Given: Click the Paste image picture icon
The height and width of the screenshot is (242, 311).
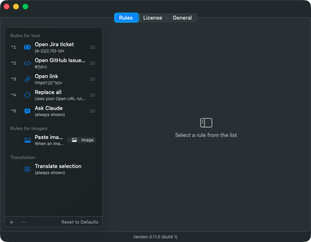Looking at the screenshot, I should [x=27, y=140].
